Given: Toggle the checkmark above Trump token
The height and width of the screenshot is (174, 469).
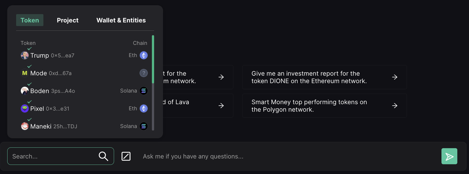Looking at the screenshot, I should coord(30,49).
